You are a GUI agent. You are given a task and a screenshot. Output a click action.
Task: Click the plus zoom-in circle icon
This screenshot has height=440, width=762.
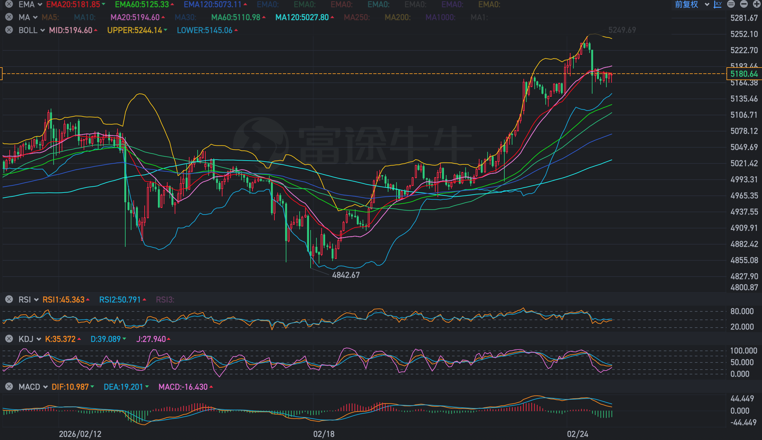pyautogui.click(x=757, y=4)
